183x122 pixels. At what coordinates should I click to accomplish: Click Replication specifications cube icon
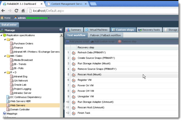[5, 35]
